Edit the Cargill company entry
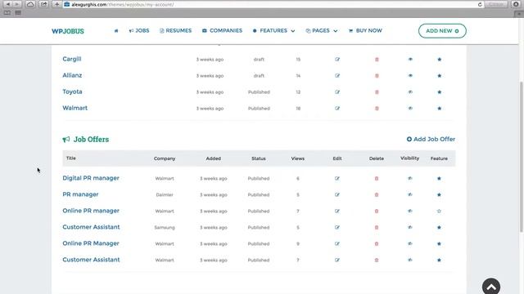This screenshot has height=294, width=524. point(337,60)
